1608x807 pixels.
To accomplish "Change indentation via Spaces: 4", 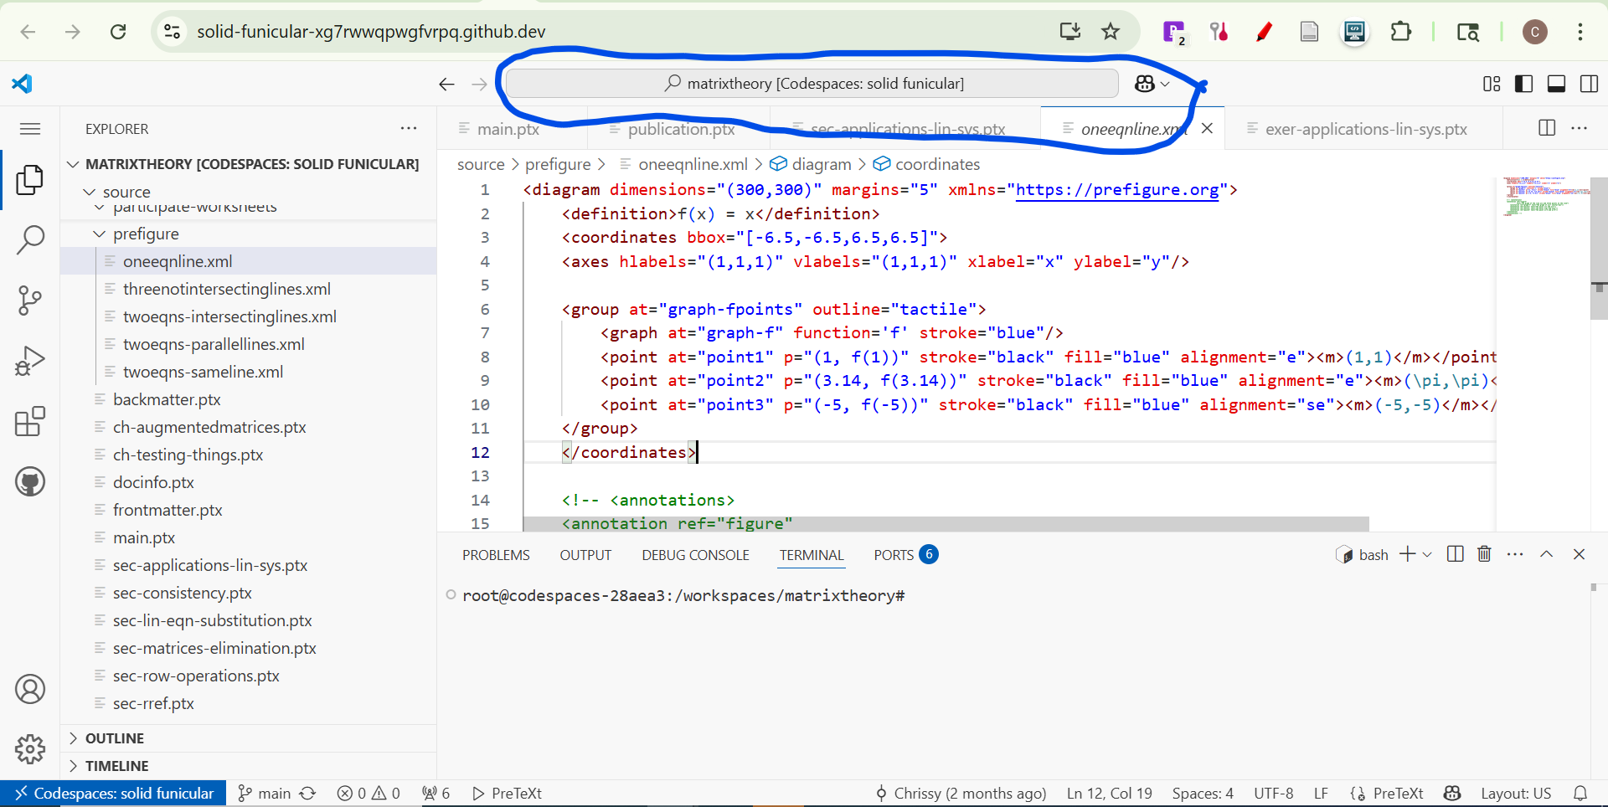I will click(1203, 793).
